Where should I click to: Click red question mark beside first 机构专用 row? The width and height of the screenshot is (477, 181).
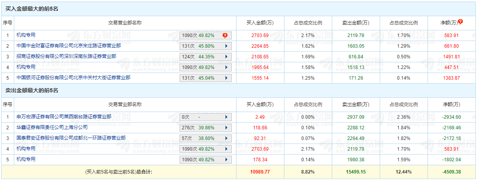225,35
